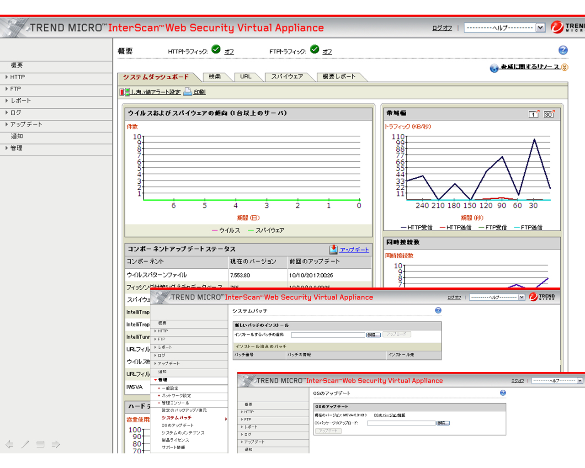The height and width of the screenshot is (468, 585).
Task: Click the アップデート link in コンポーネントアップデートステータス
Action: coord(354,250)
